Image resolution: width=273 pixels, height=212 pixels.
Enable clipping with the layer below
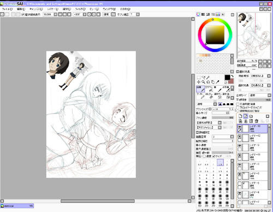238,108
